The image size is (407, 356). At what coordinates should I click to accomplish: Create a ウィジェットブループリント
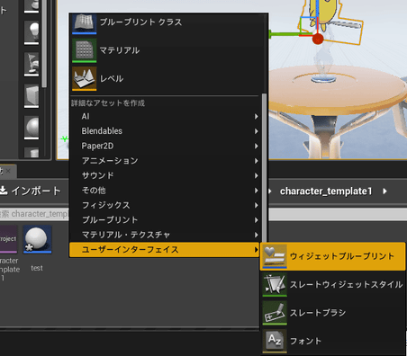(x=333, y=256)
